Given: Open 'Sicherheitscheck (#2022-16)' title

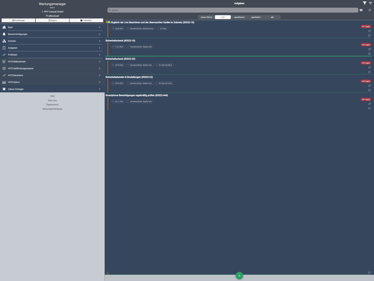Looking at the screenshot, I should tap(120, 40).
